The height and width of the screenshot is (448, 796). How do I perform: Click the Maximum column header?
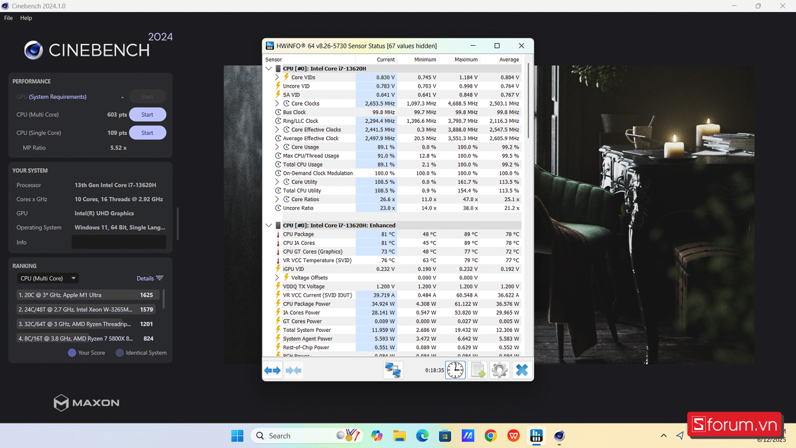point(458,60)
